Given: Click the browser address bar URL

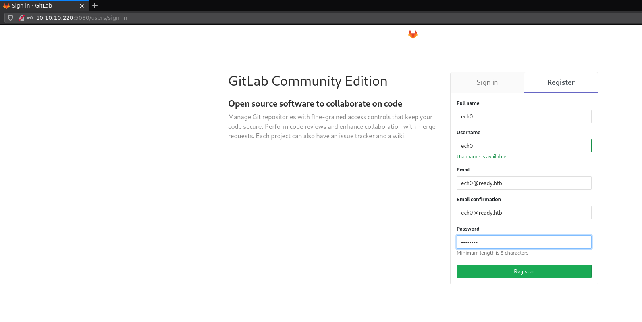Looking at the screenshot, I should click(81, 18).
